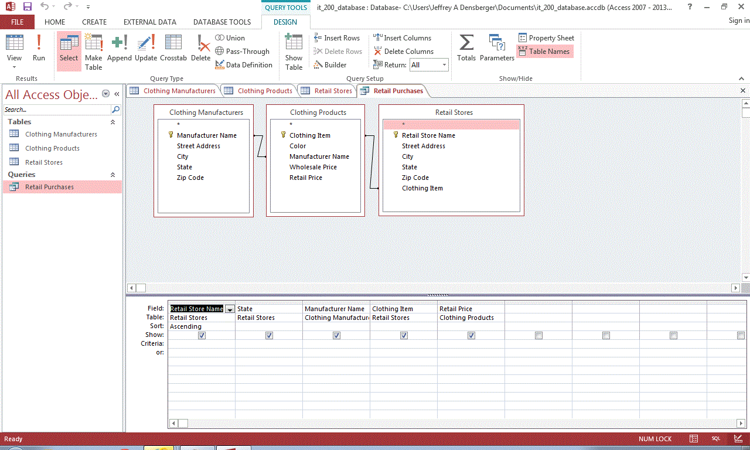Image resolution: width=750 pixels, height=450 pixels.
Task: Switch to the Crosstab query type
Action: (x=173, y=48)
